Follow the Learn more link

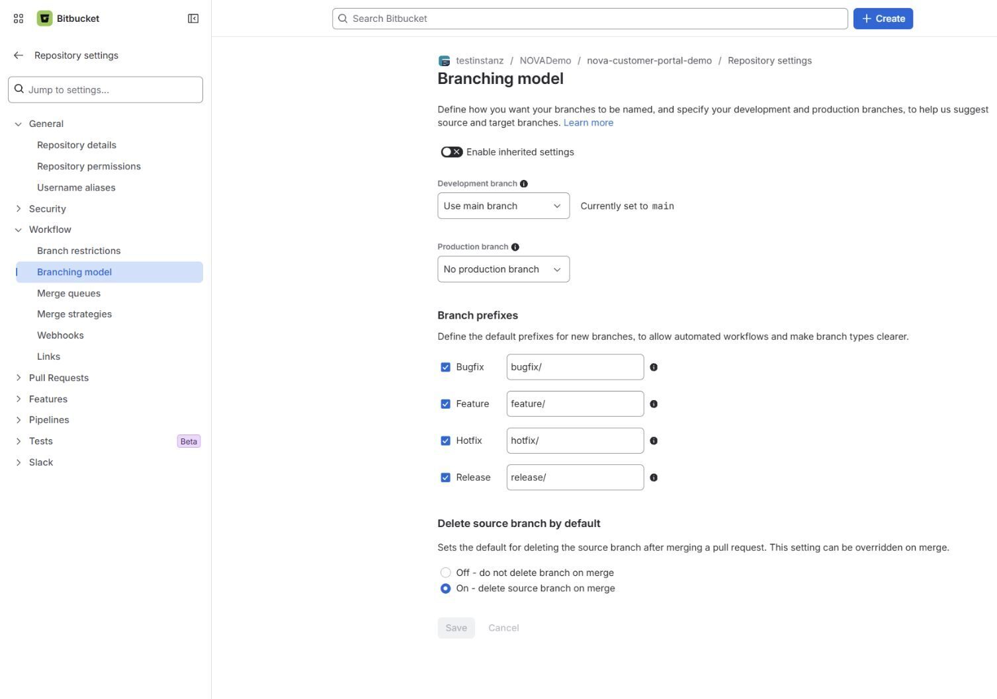pos(588,123)
